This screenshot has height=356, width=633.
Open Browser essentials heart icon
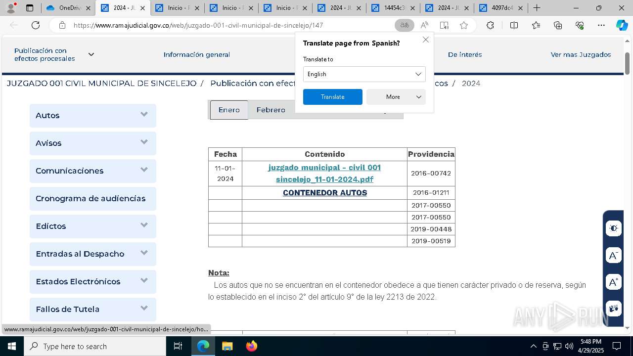coord(580,25)
